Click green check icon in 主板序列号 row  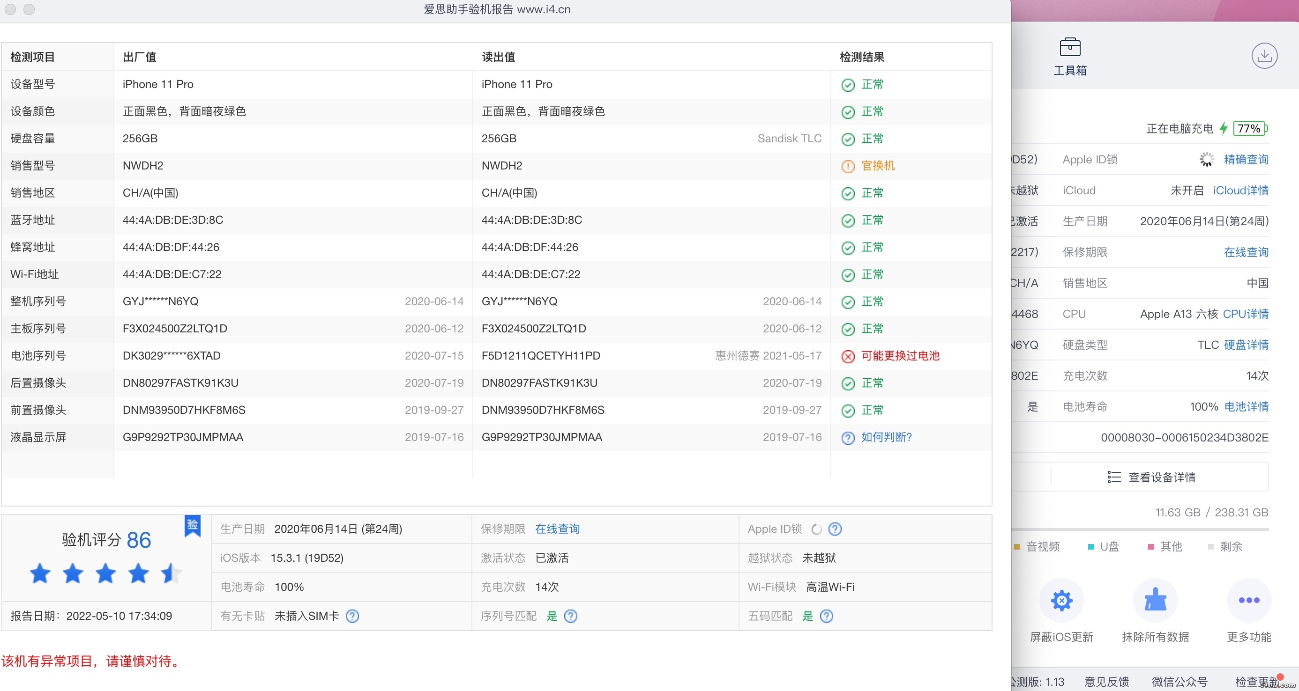[848, 330]
